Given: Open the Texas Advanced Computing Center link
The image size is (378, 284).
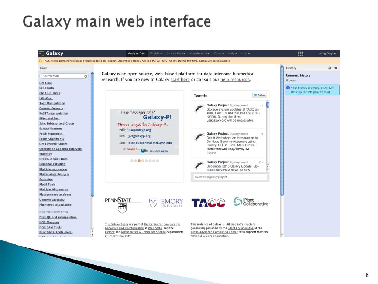Looking at the screenshot, I should point(214,232).
